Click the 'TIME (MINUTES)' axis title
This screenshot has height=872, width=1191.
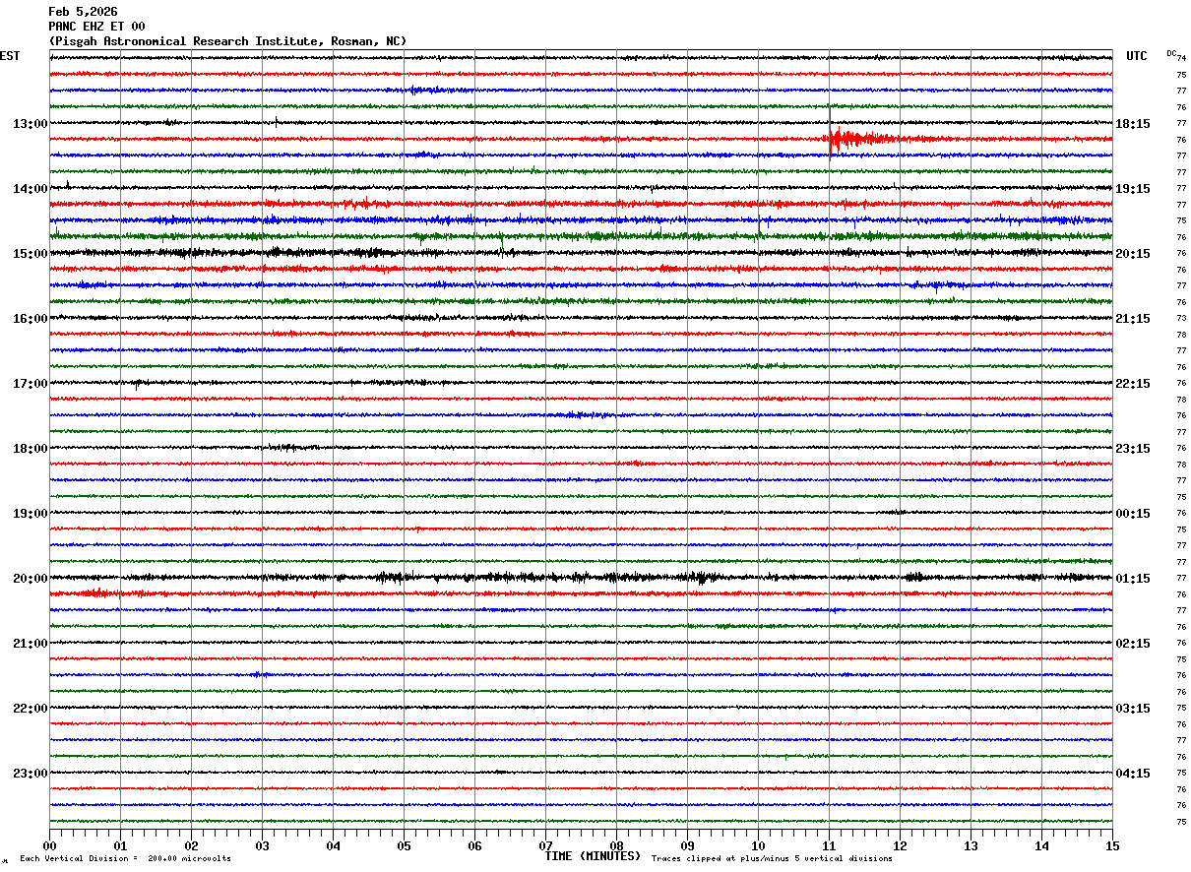coord(593,856)
